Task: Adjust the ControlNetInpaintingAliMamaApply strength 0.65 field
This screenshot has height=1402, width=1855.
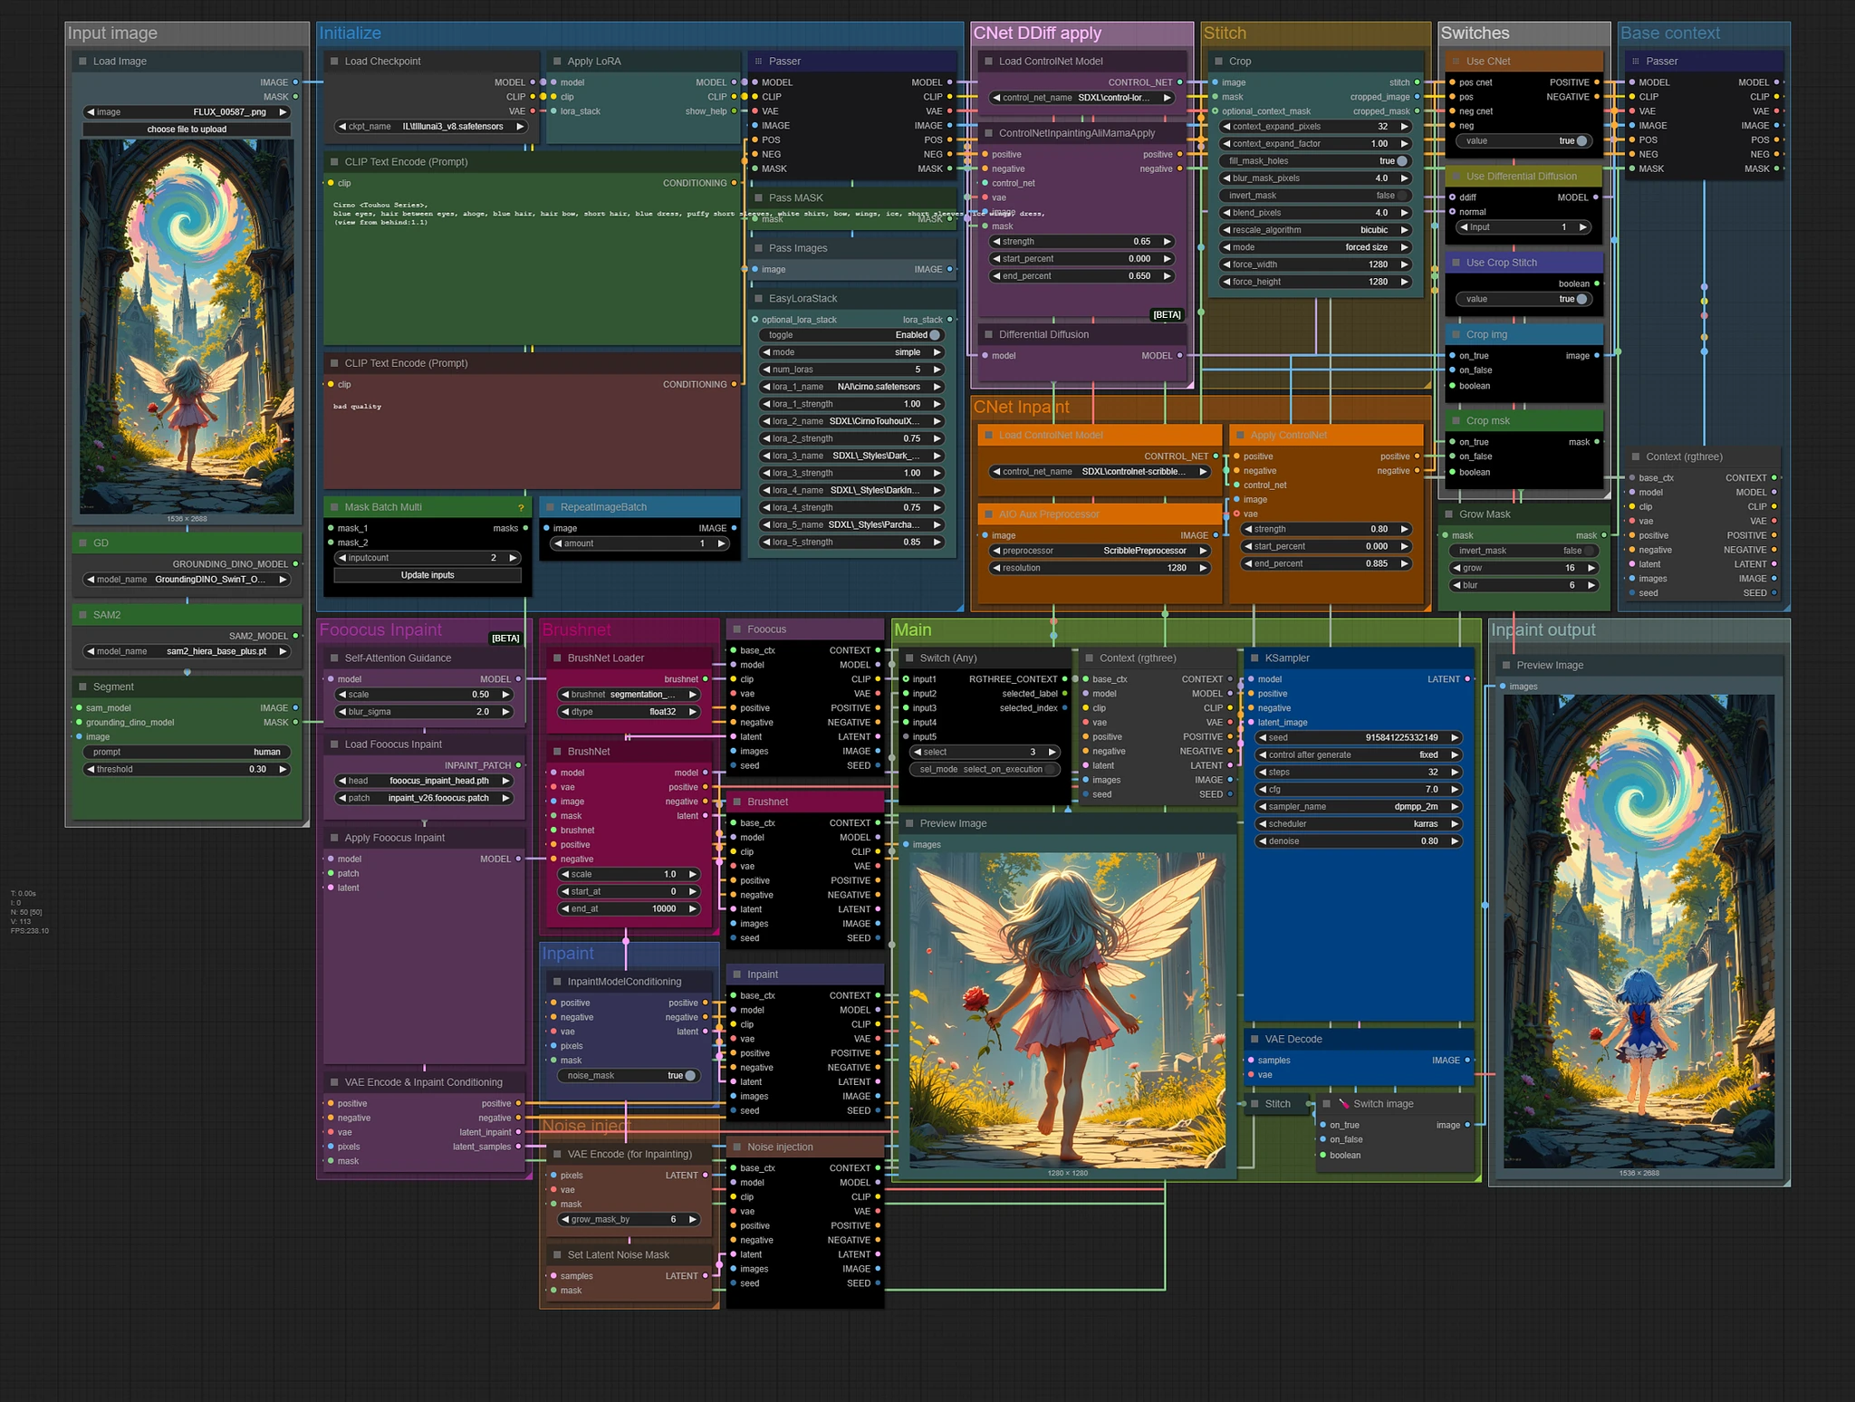Action: coord(1082,242)
